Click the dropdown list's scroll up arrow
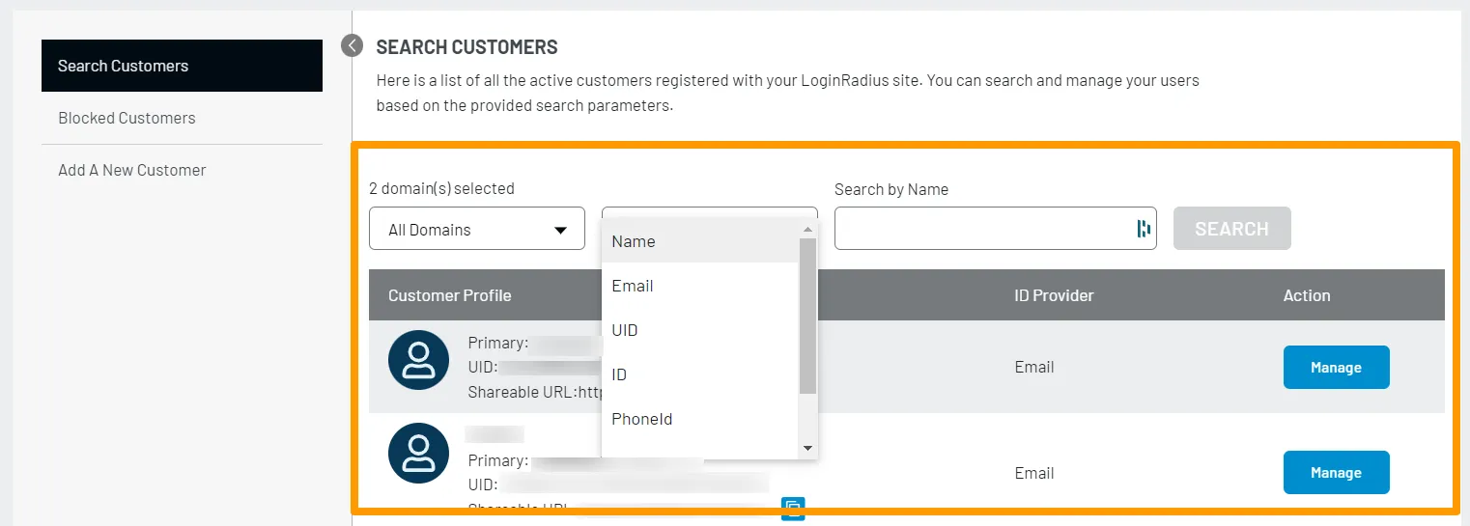This screenshot has width=1470, height=526. (808, 230)
